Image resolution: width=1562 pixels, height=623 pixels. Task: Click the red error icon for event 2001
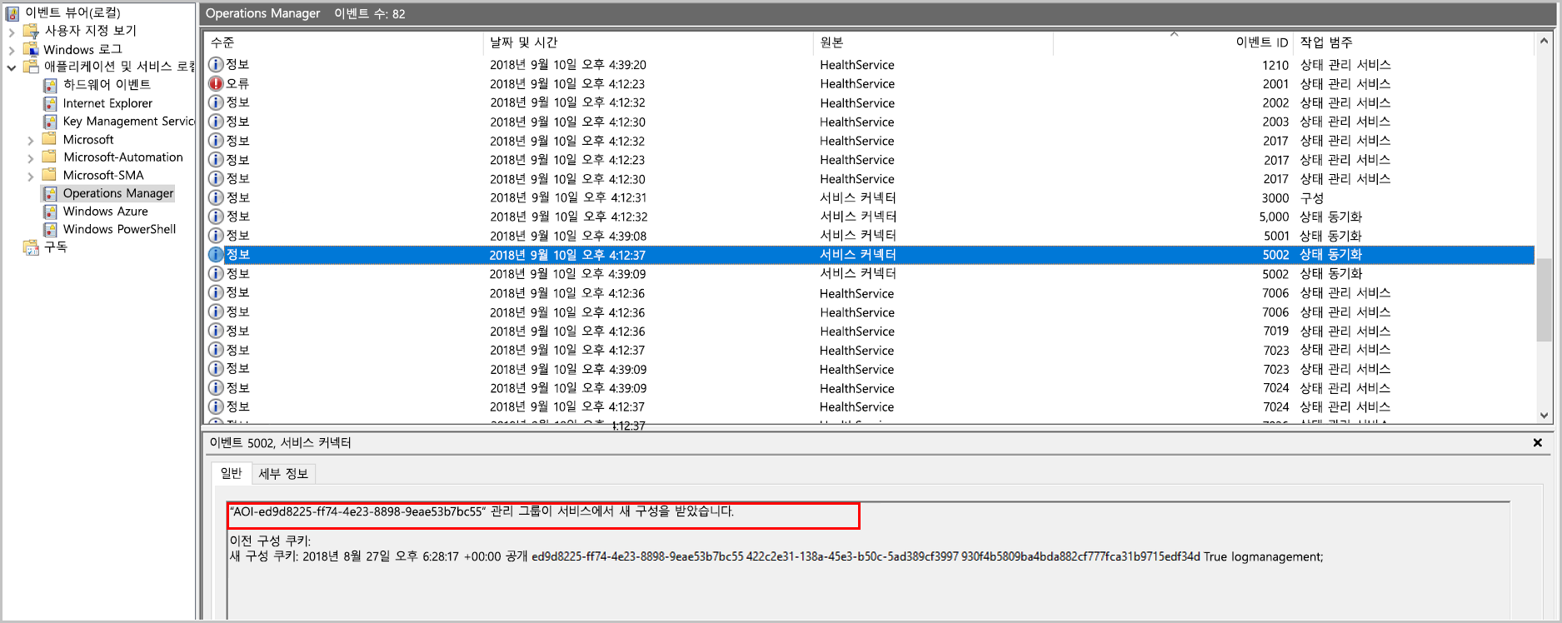(x=216, y=83)
